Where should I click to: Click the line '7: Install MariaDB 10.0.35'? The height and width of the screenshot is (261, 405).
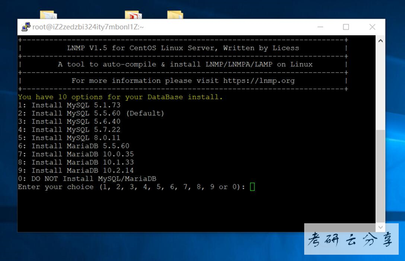76,154
